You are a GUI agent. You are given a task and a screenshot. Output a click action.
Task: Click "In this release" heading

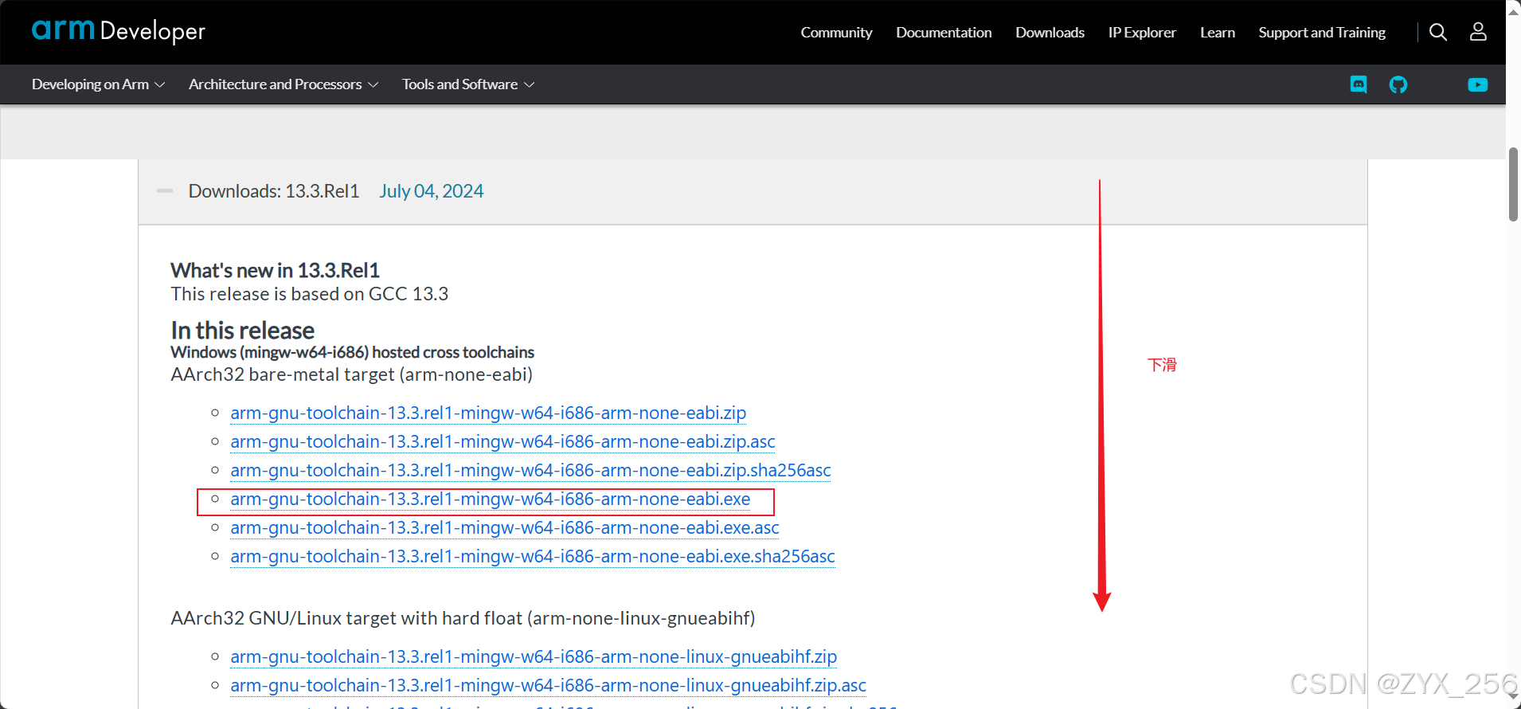click(242, 330)
